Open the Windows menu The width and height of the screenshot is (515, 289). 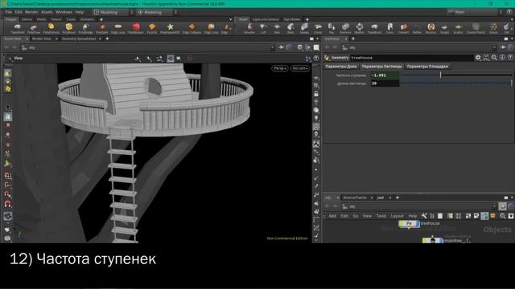[64, 12]
